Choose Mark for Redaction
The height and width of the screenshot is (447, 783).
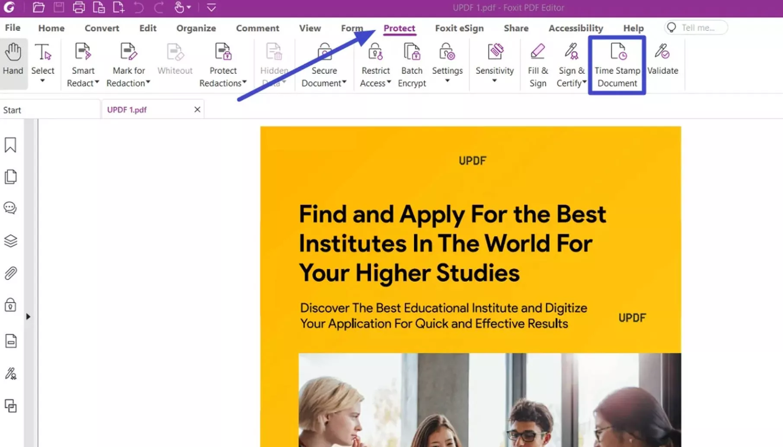coord(128,64)
